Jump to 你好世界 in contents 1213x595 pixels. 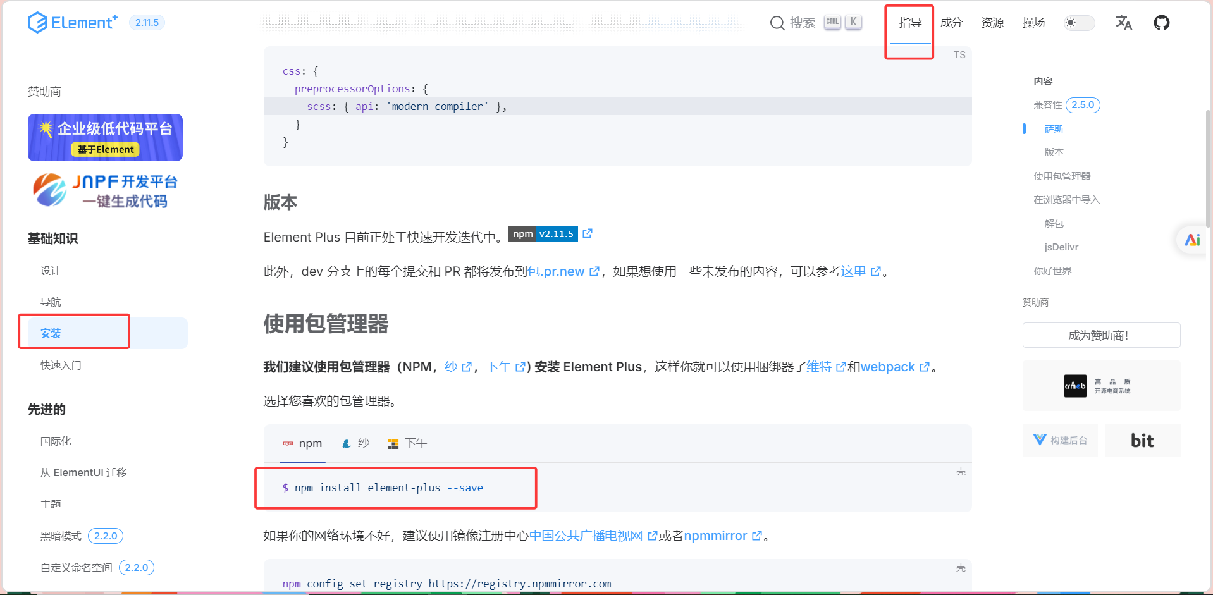tap(1052, 271)
